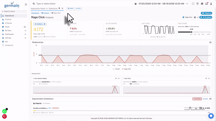Open the UTC timezone selector
This screenshot has height=121, width=216.
pos(187,4)
